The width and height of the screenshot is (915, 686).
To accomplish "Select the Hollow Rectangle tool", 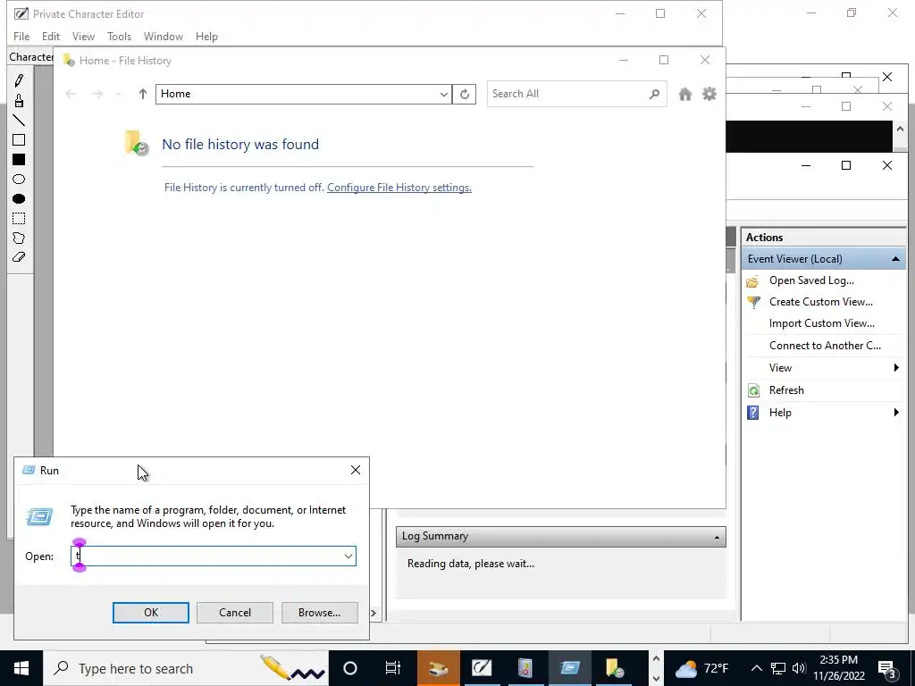I will [x=19, y=140].
